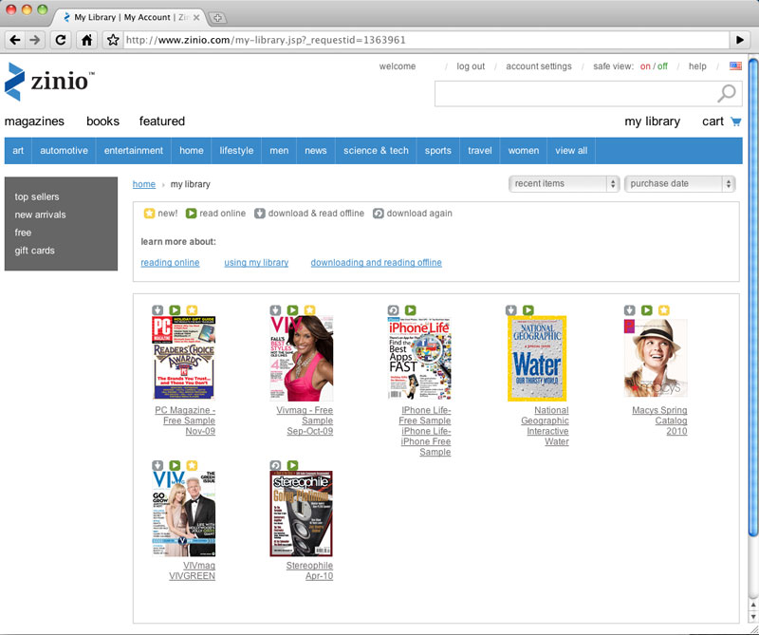759x635 pixels.
Task: Open the recent items dropdown
Action: pos(564,183)
